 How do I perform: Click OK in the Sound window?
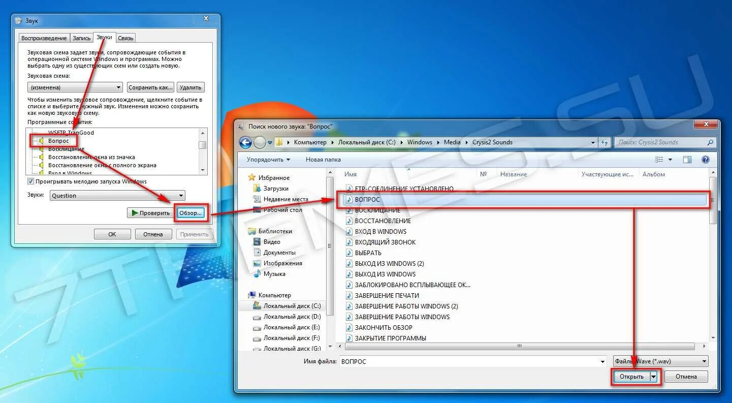point(112,234)
